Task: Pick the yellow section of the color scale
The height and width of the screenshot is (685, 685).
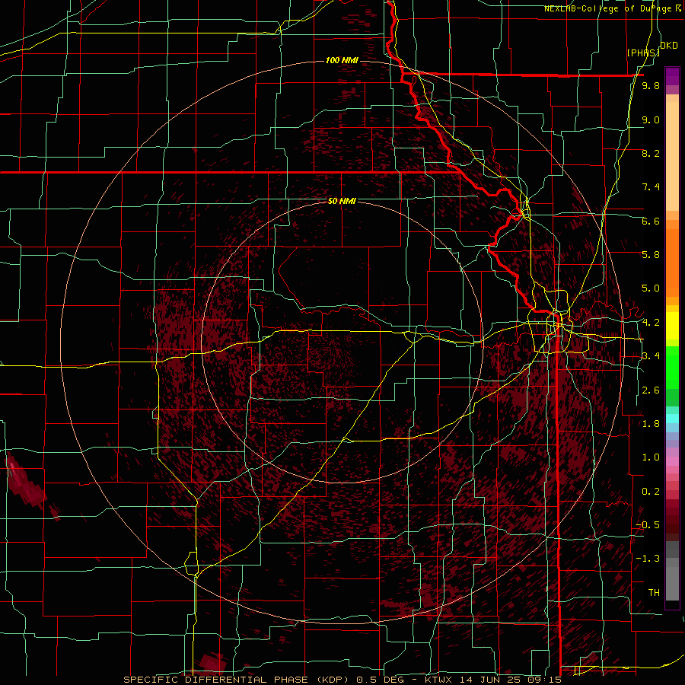Action: pos(672,326)
